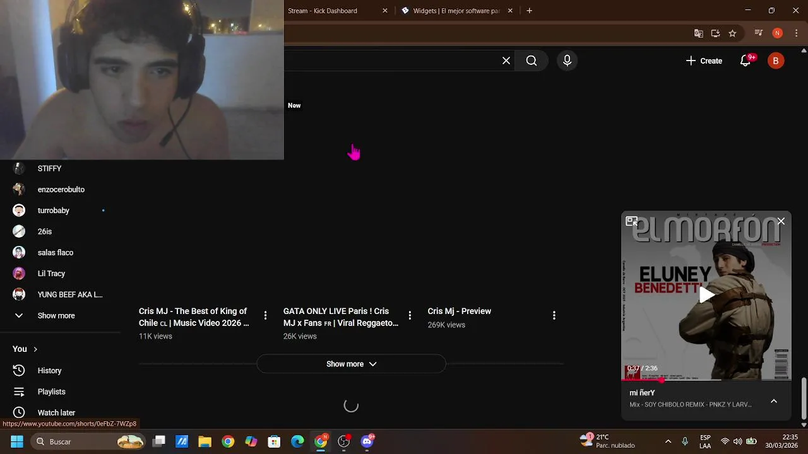
Task: Click the Show more button below the shelf
Action: (351, 364)
